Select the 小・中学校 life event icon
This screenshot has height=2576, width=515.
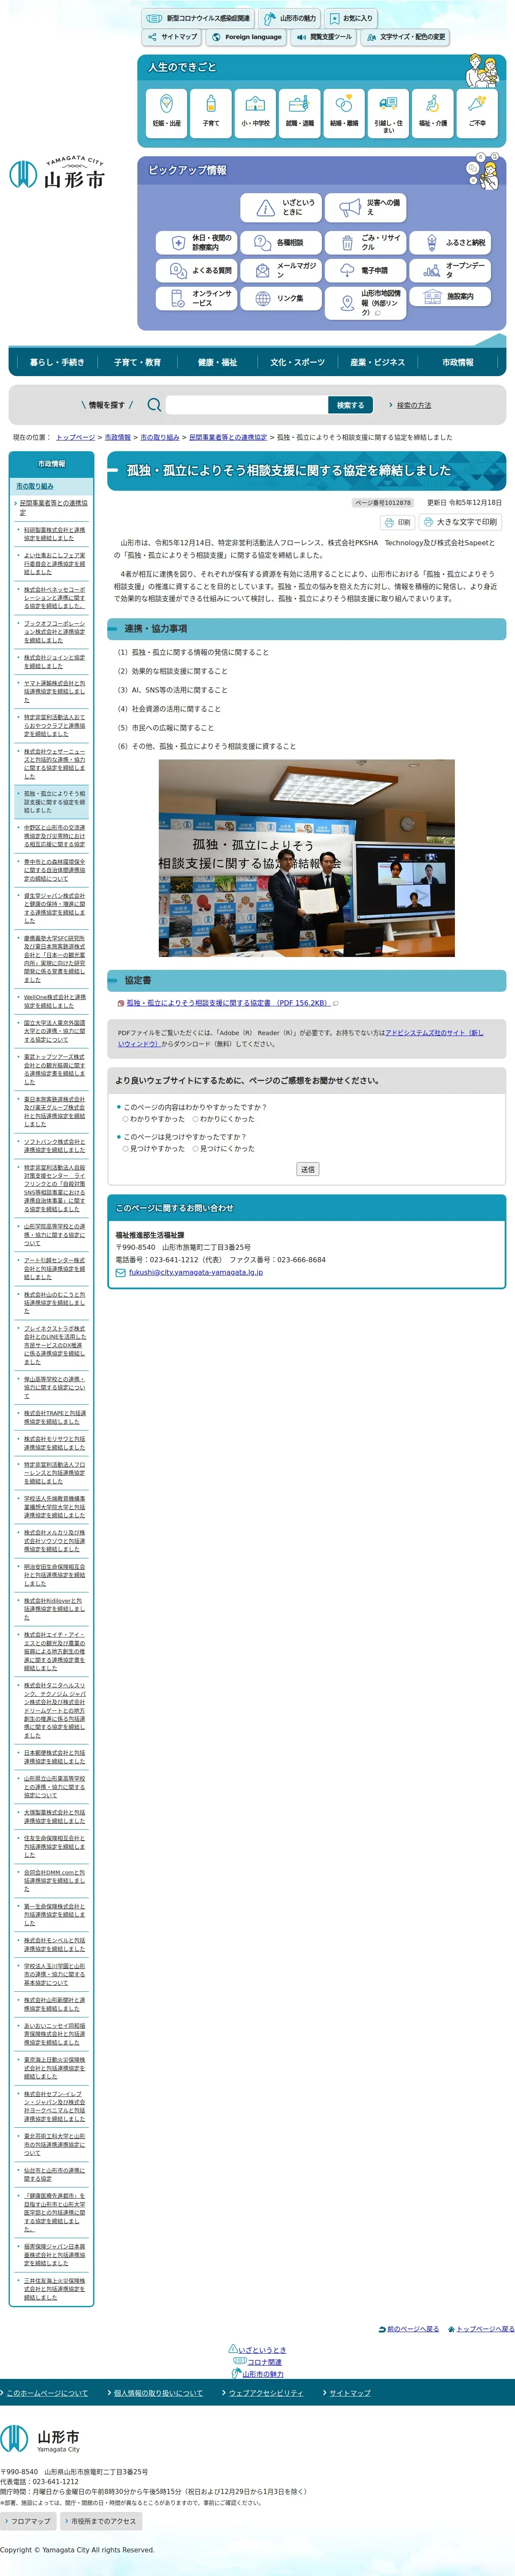pos(255,113)
